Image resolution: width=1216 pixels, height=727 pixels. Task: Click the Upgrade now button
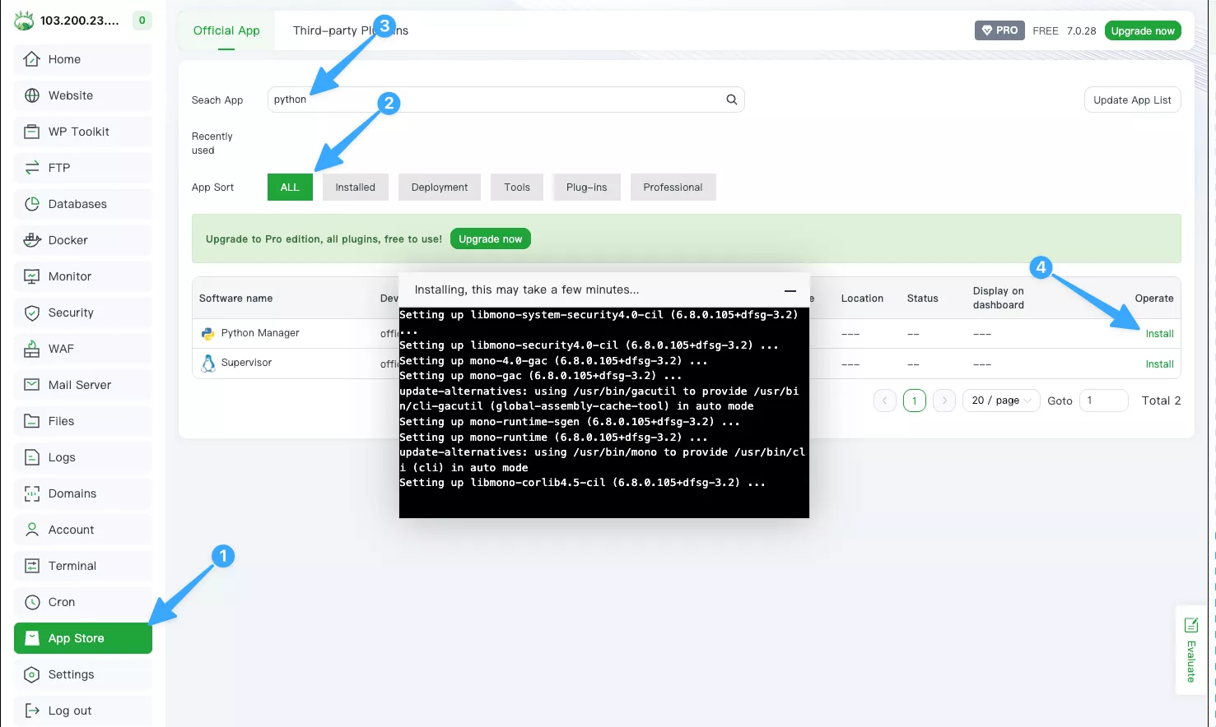click(1143, 30)
